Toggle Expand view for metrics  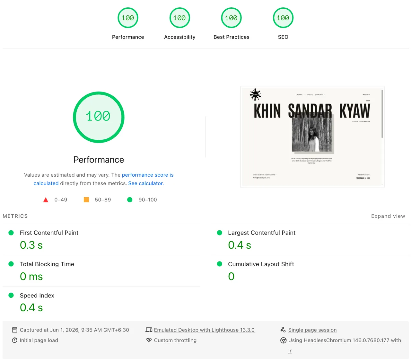point(388,216)
